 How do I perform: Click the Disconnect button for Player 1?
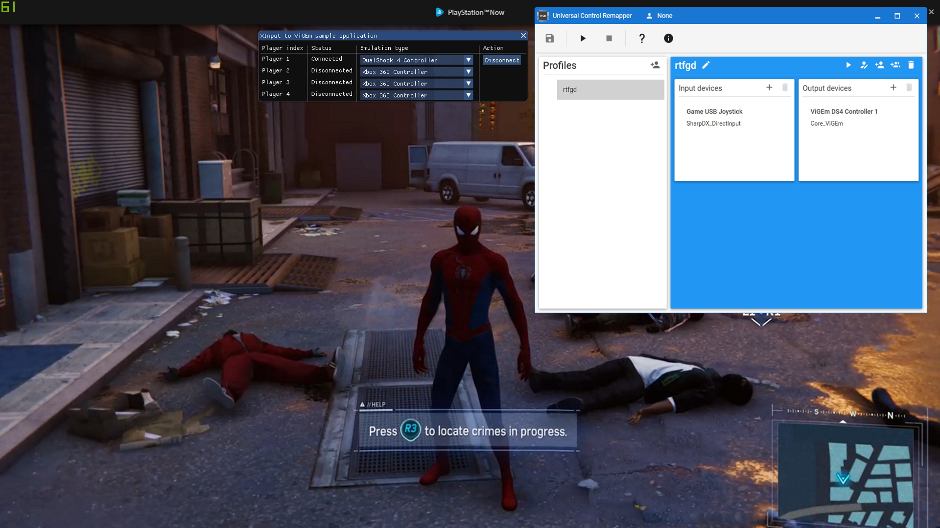[502, 60]
